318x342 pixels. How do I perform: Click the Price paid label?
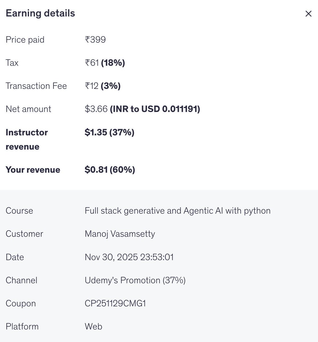(25, 40)
